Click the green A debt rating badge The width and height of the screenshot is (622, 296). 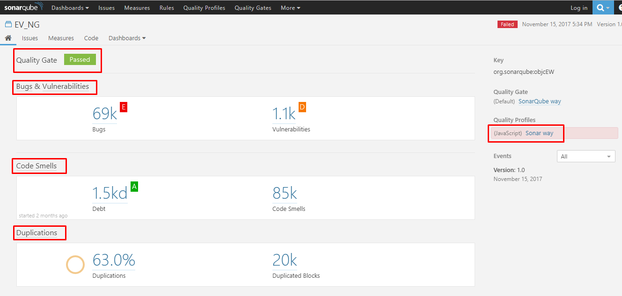pyautogui.click(x=134, y=187)
